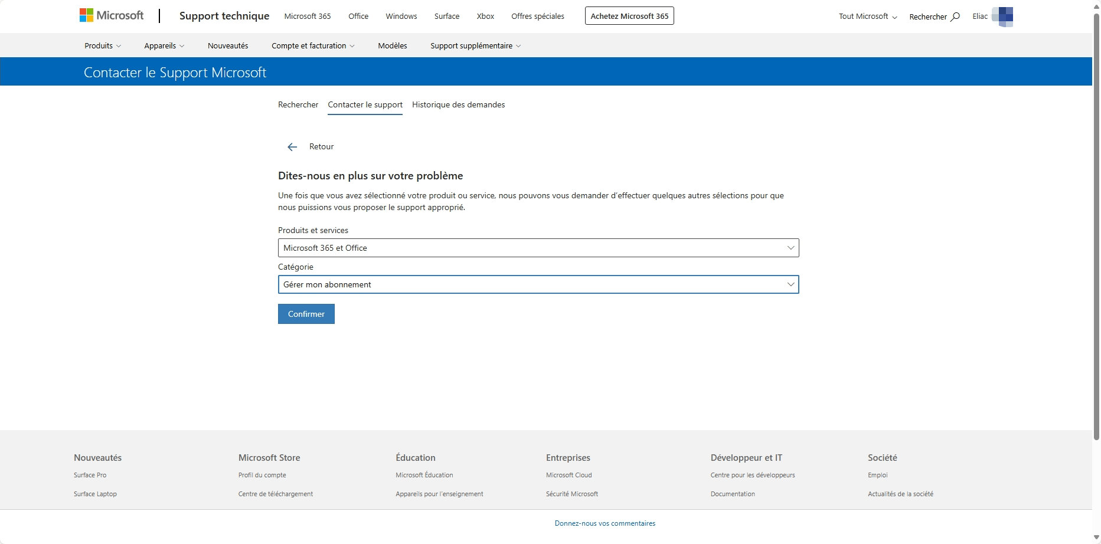Screen dimensions: 1101x544
Task: Open Modèles in secondary navigation
Action: coord(393,45)
